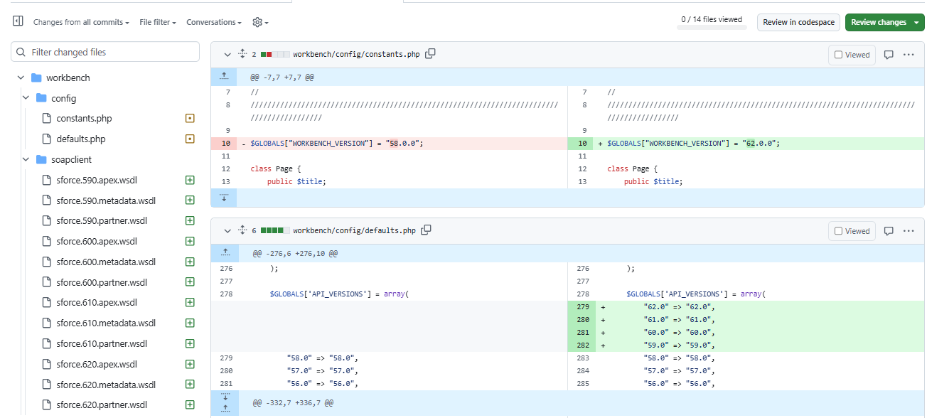Click the modified status icon for constants.php

point(190,119)
